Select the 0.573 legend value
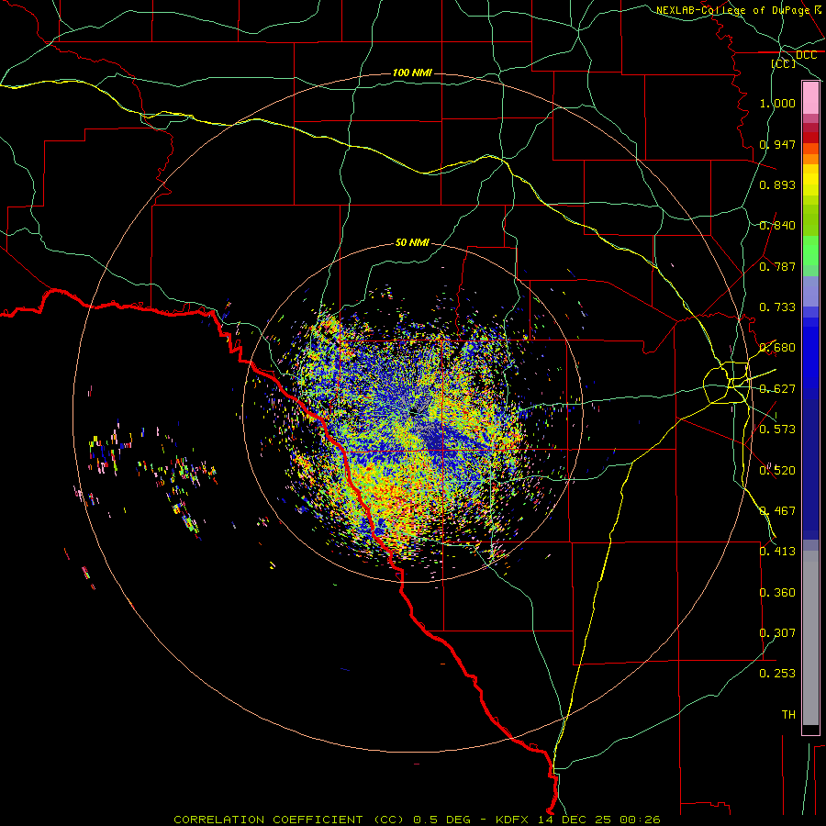The height and width of the screenshot is (826, 826). tap(777, 430)
